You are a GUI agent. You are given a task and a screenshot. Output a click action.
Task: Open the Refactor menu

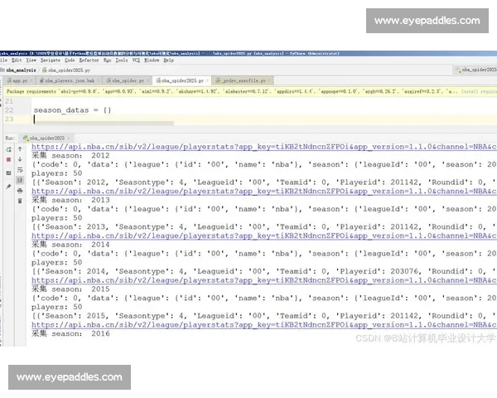click(x=89, y=61)
